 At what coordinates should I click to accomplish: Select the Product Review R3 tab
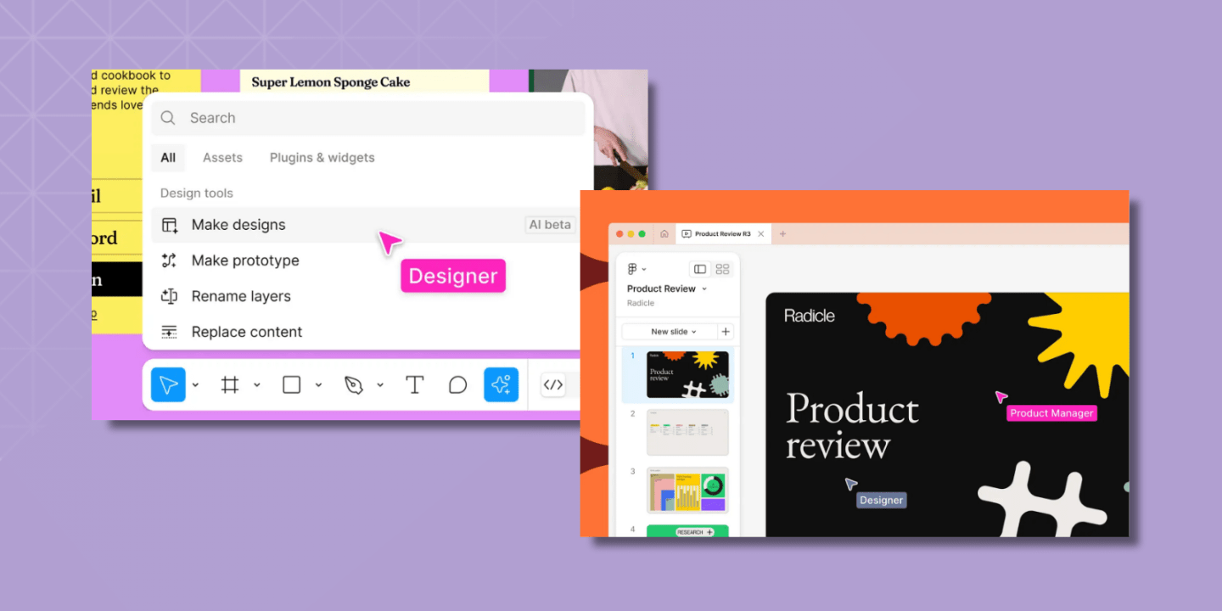(x=723, y=234)
